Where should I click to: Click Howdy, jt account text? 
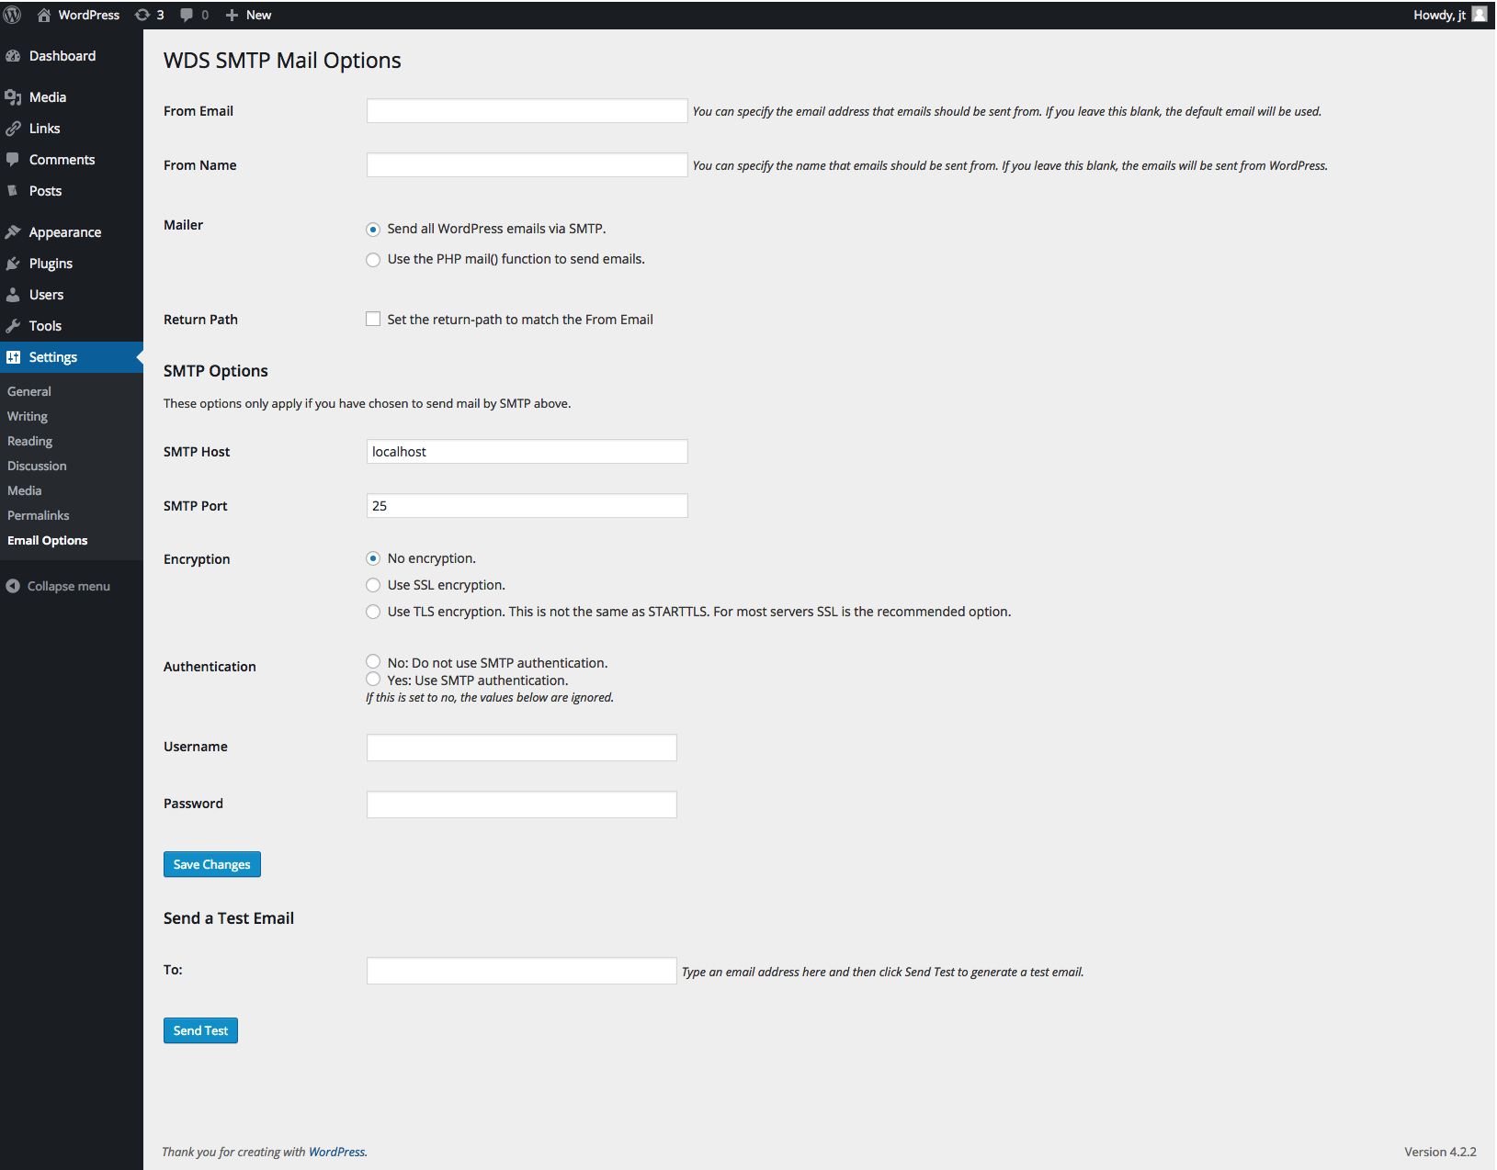pos(1439,15)
